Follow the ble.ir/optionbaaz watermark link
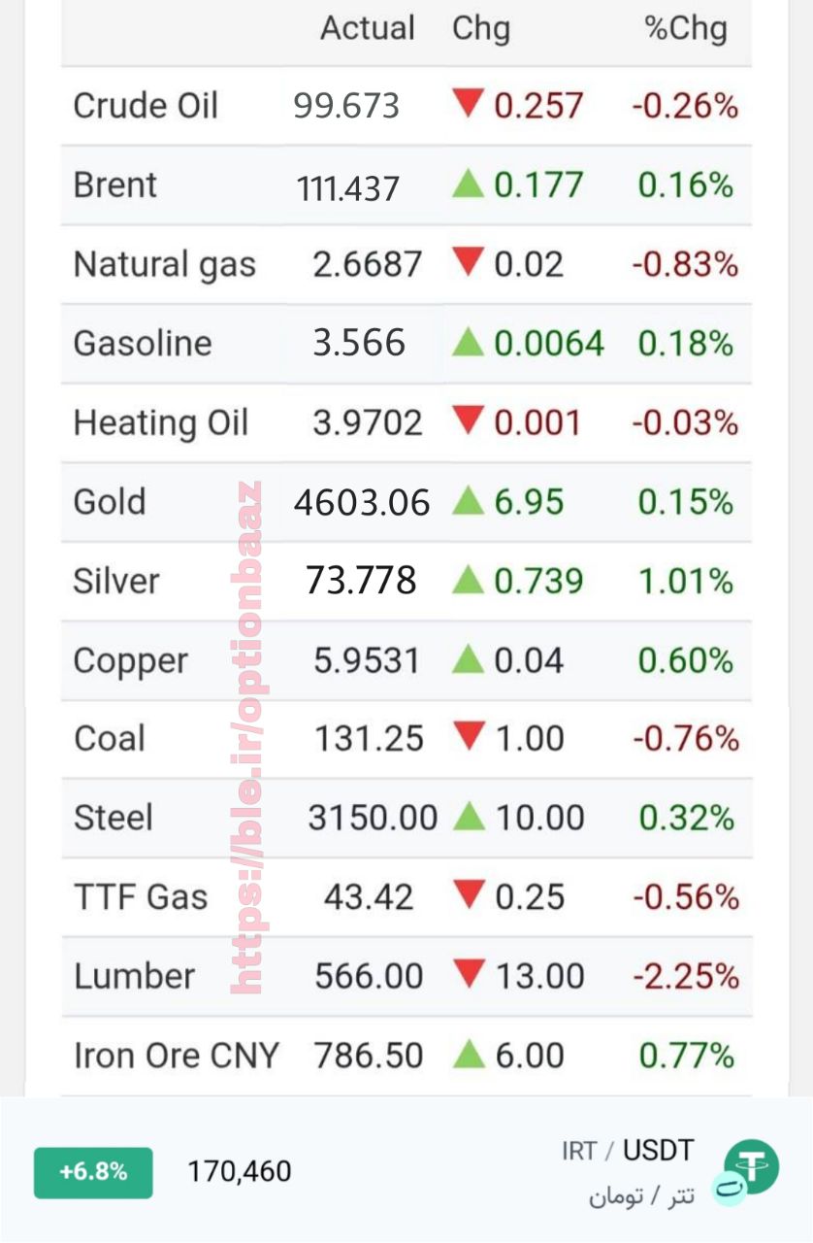This screenshot has height=1243, width=813. pyautogui.click(x=247, y=738)
